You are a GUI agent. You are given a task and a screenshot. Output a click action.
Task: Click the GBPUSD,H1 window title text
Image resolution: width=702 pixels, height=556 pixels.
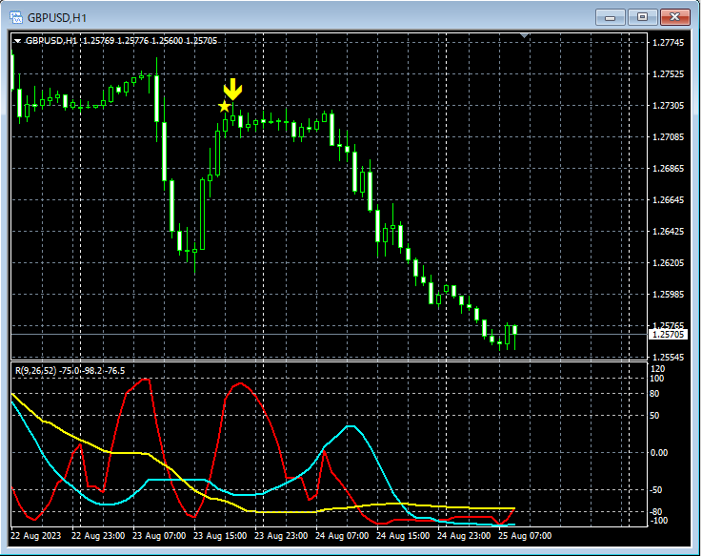pyautogui.click(x=57, y=17)
